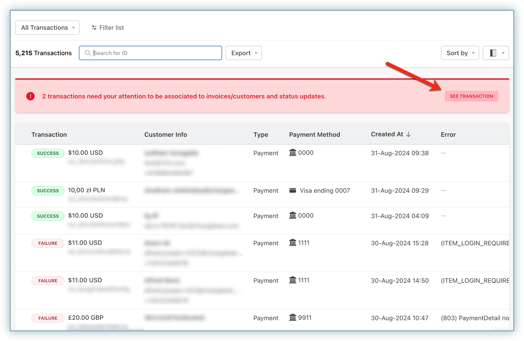
Task: Expand the Export dropdown
Action: click(244, 53)
